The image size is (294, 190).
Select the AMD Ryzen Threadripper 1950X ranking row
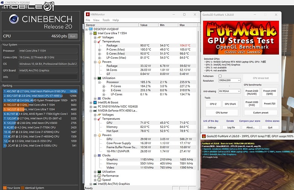pos(40,100)
